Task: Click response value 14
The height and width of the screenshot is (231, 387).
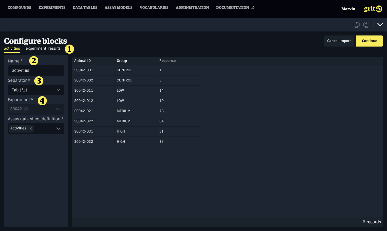Action: coord(179,91)
